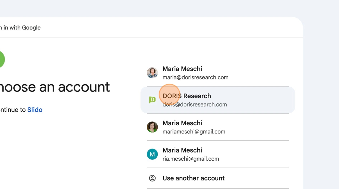The height and width of the screenshot is (189, 339).
Task: Choose the ria.meschi@gmail.com email address
Action: pos(191,159)
